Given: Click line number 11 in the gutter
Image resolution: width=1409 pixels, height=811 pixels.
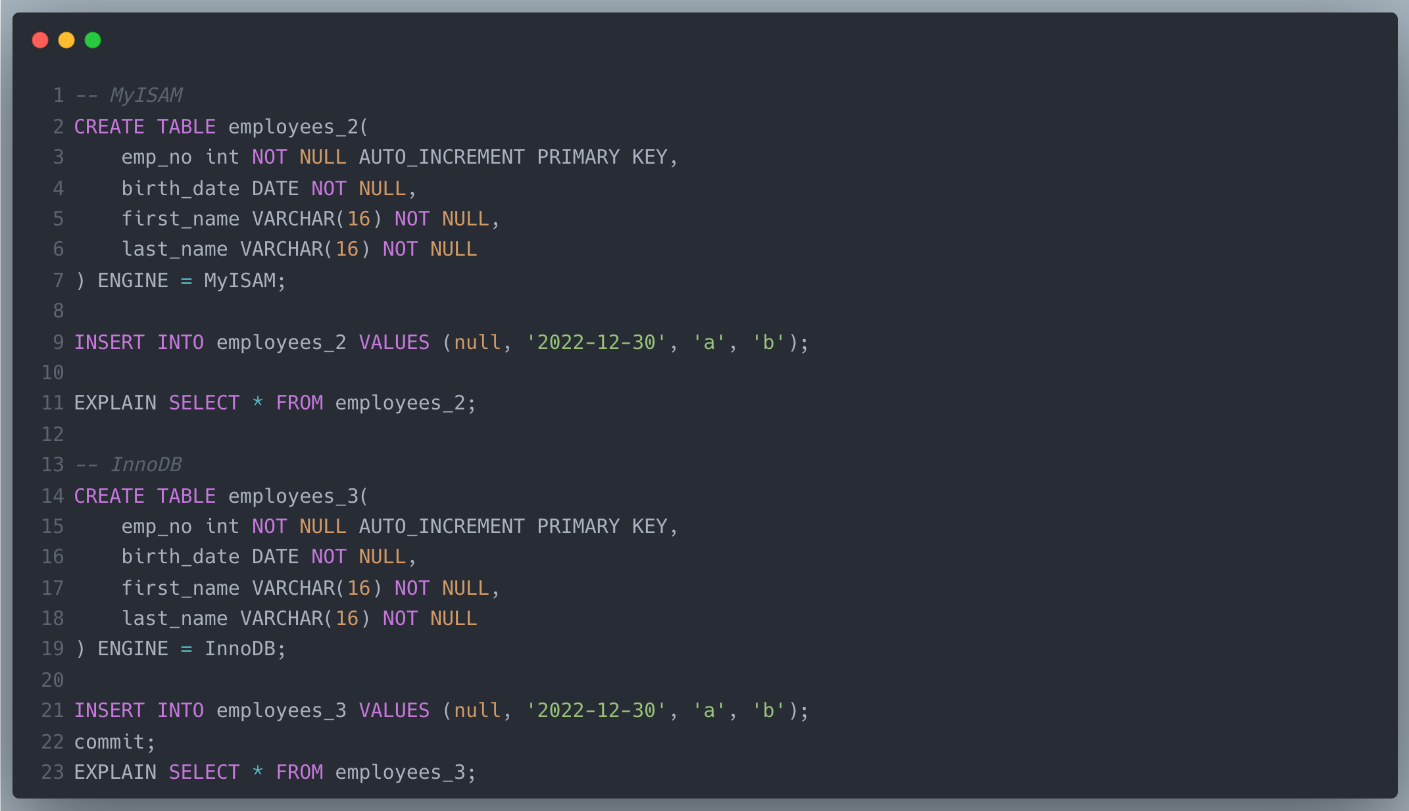Looking at the screenshot, I should click(x=53, y=403).
